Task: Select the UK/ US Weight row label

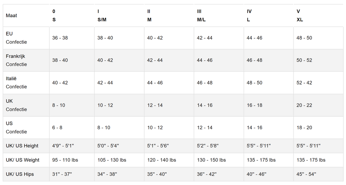Action: coord(23,160)
